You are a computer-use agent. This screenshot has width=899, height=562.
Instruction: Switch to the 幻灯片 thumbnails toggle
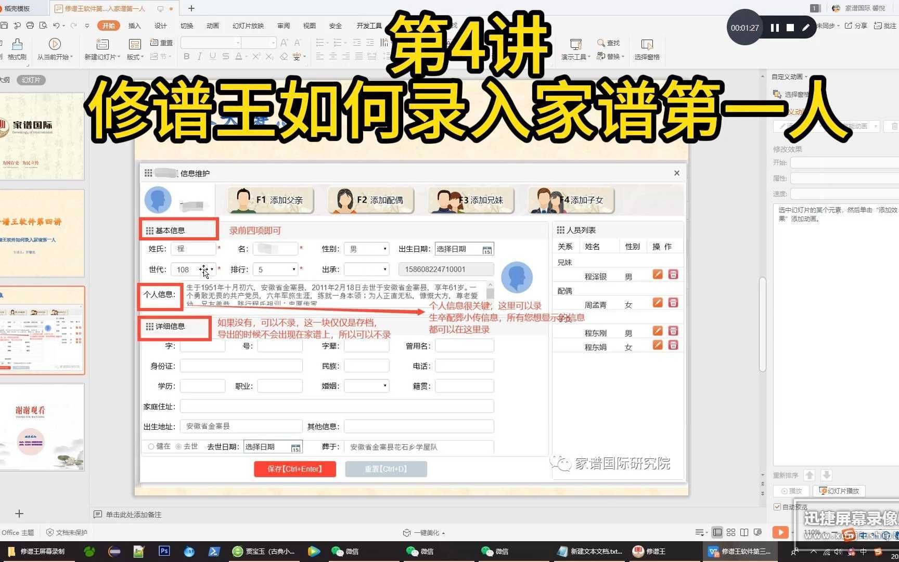coord(31,80)
